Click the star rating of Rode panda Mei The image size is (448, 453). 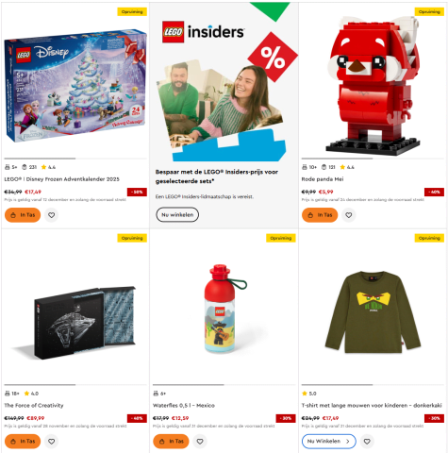pyautogui.click(x=347, y=167)
